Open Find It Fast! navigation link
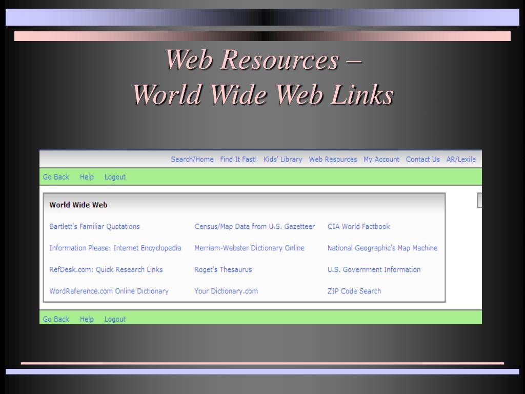Screen dimensions: 525x394 (x=238, y=160)
